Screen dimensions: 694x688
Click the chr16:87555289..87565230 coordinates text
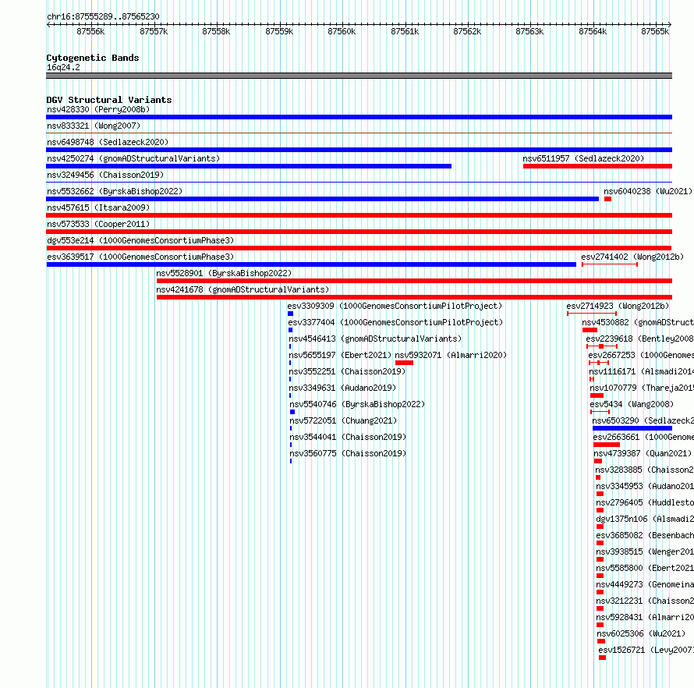coord(103,17)
